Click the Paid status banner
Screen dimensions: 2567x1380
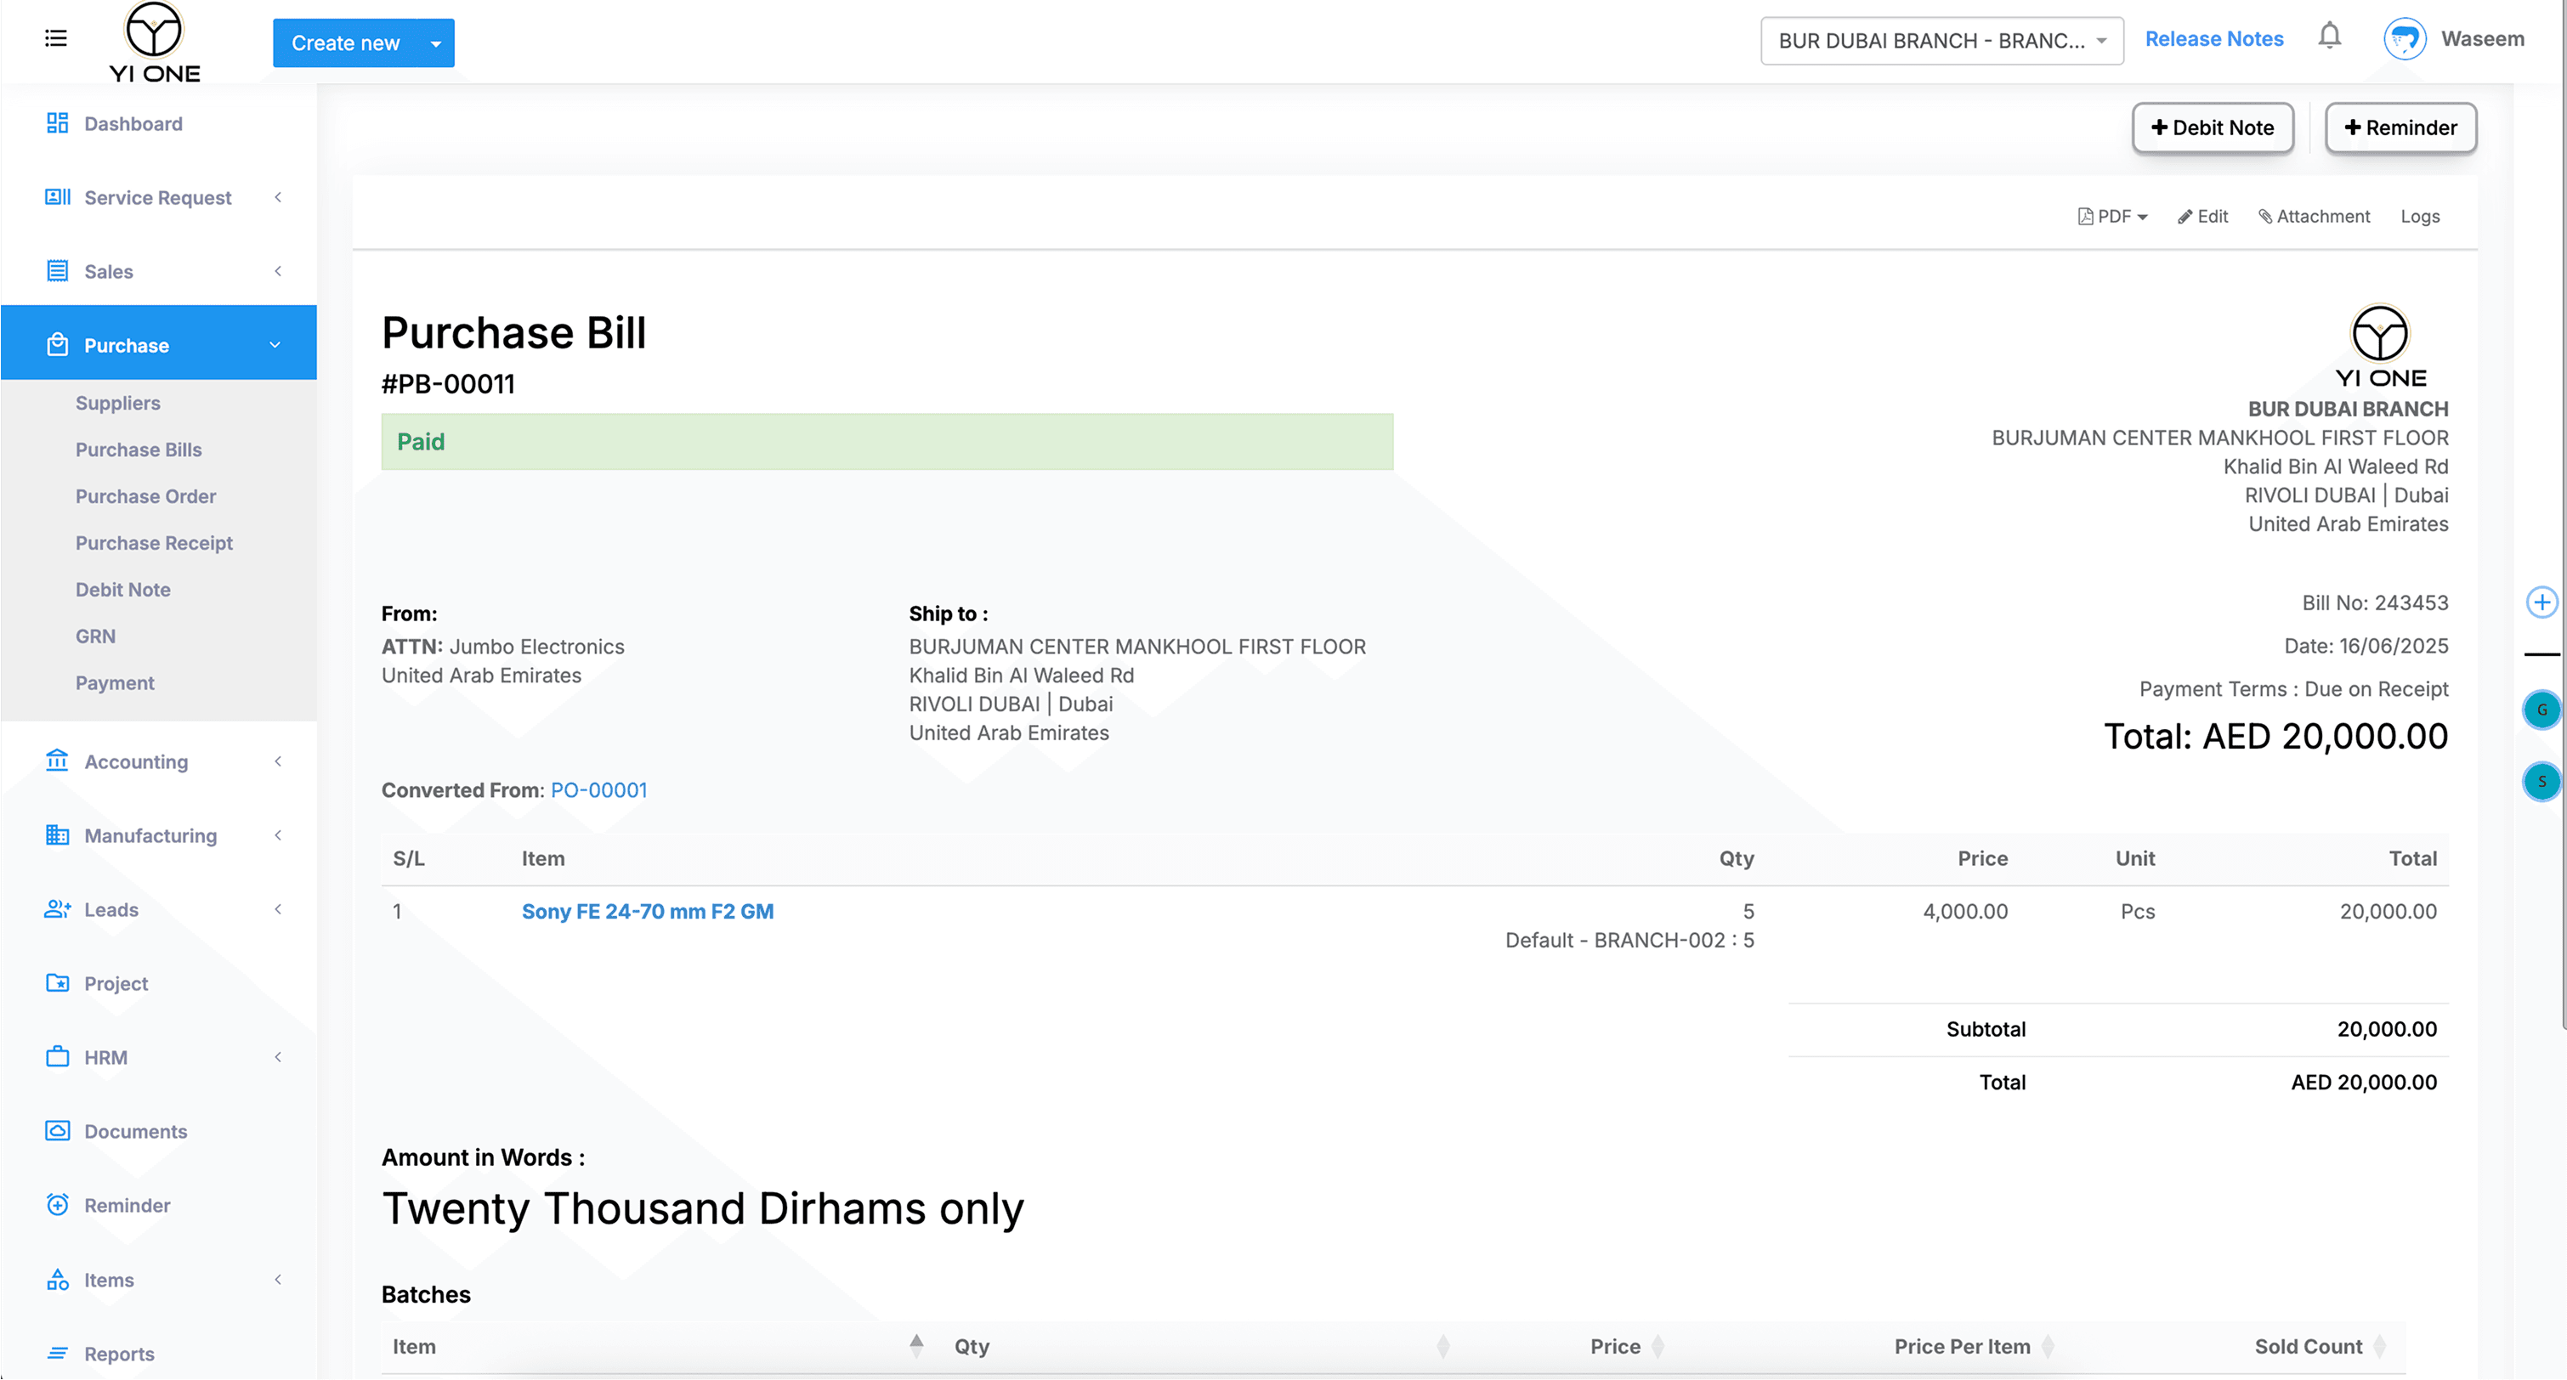(887, 441)
